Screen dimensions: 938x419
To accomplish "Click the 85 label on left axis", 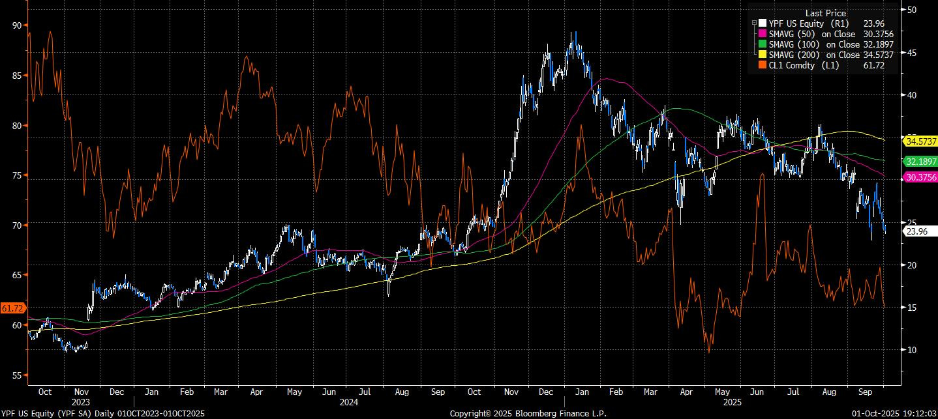I will point(17,76).
